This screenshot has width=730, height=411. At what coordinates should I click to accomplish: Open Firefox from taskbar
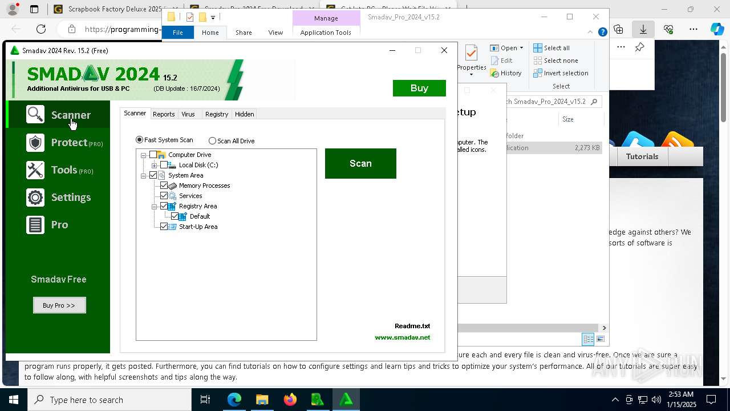290,400
